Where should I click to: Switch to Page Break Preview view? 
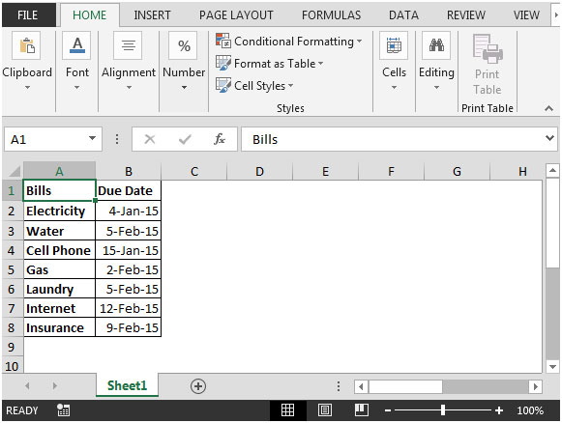(362, 410)
